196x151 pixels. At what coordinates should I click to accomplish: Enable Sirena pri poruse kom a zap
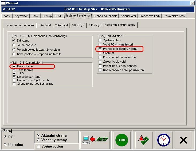(x=14, y=84)
